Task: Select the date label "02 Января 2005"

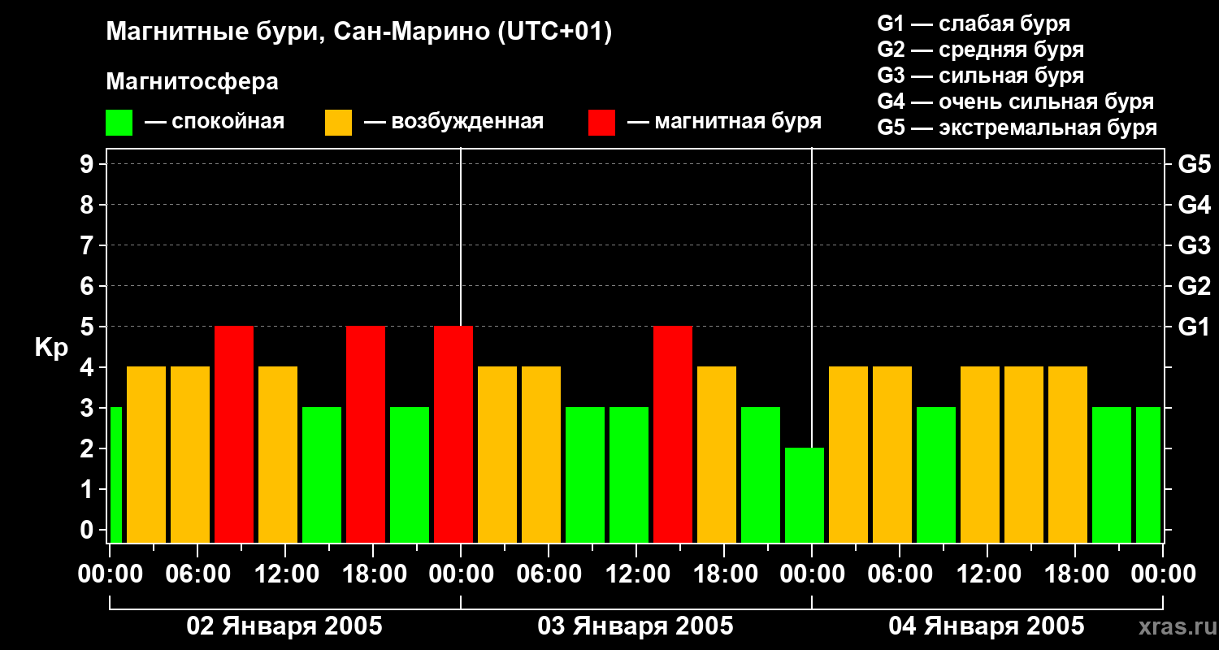Action: tap(284, 626)
